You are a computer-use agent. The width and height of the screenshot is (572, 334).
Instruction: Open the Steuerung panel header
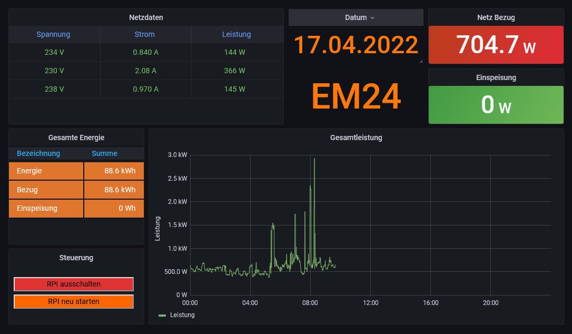pyautogui.click(x=76, y=258)
